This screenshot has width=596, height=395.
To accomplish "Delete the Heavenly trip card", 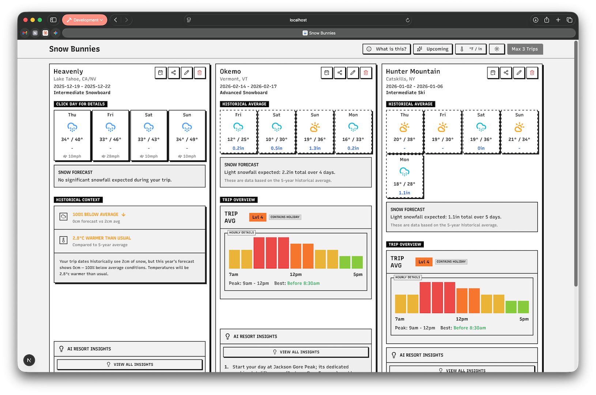I will click(x=199, y=73).
